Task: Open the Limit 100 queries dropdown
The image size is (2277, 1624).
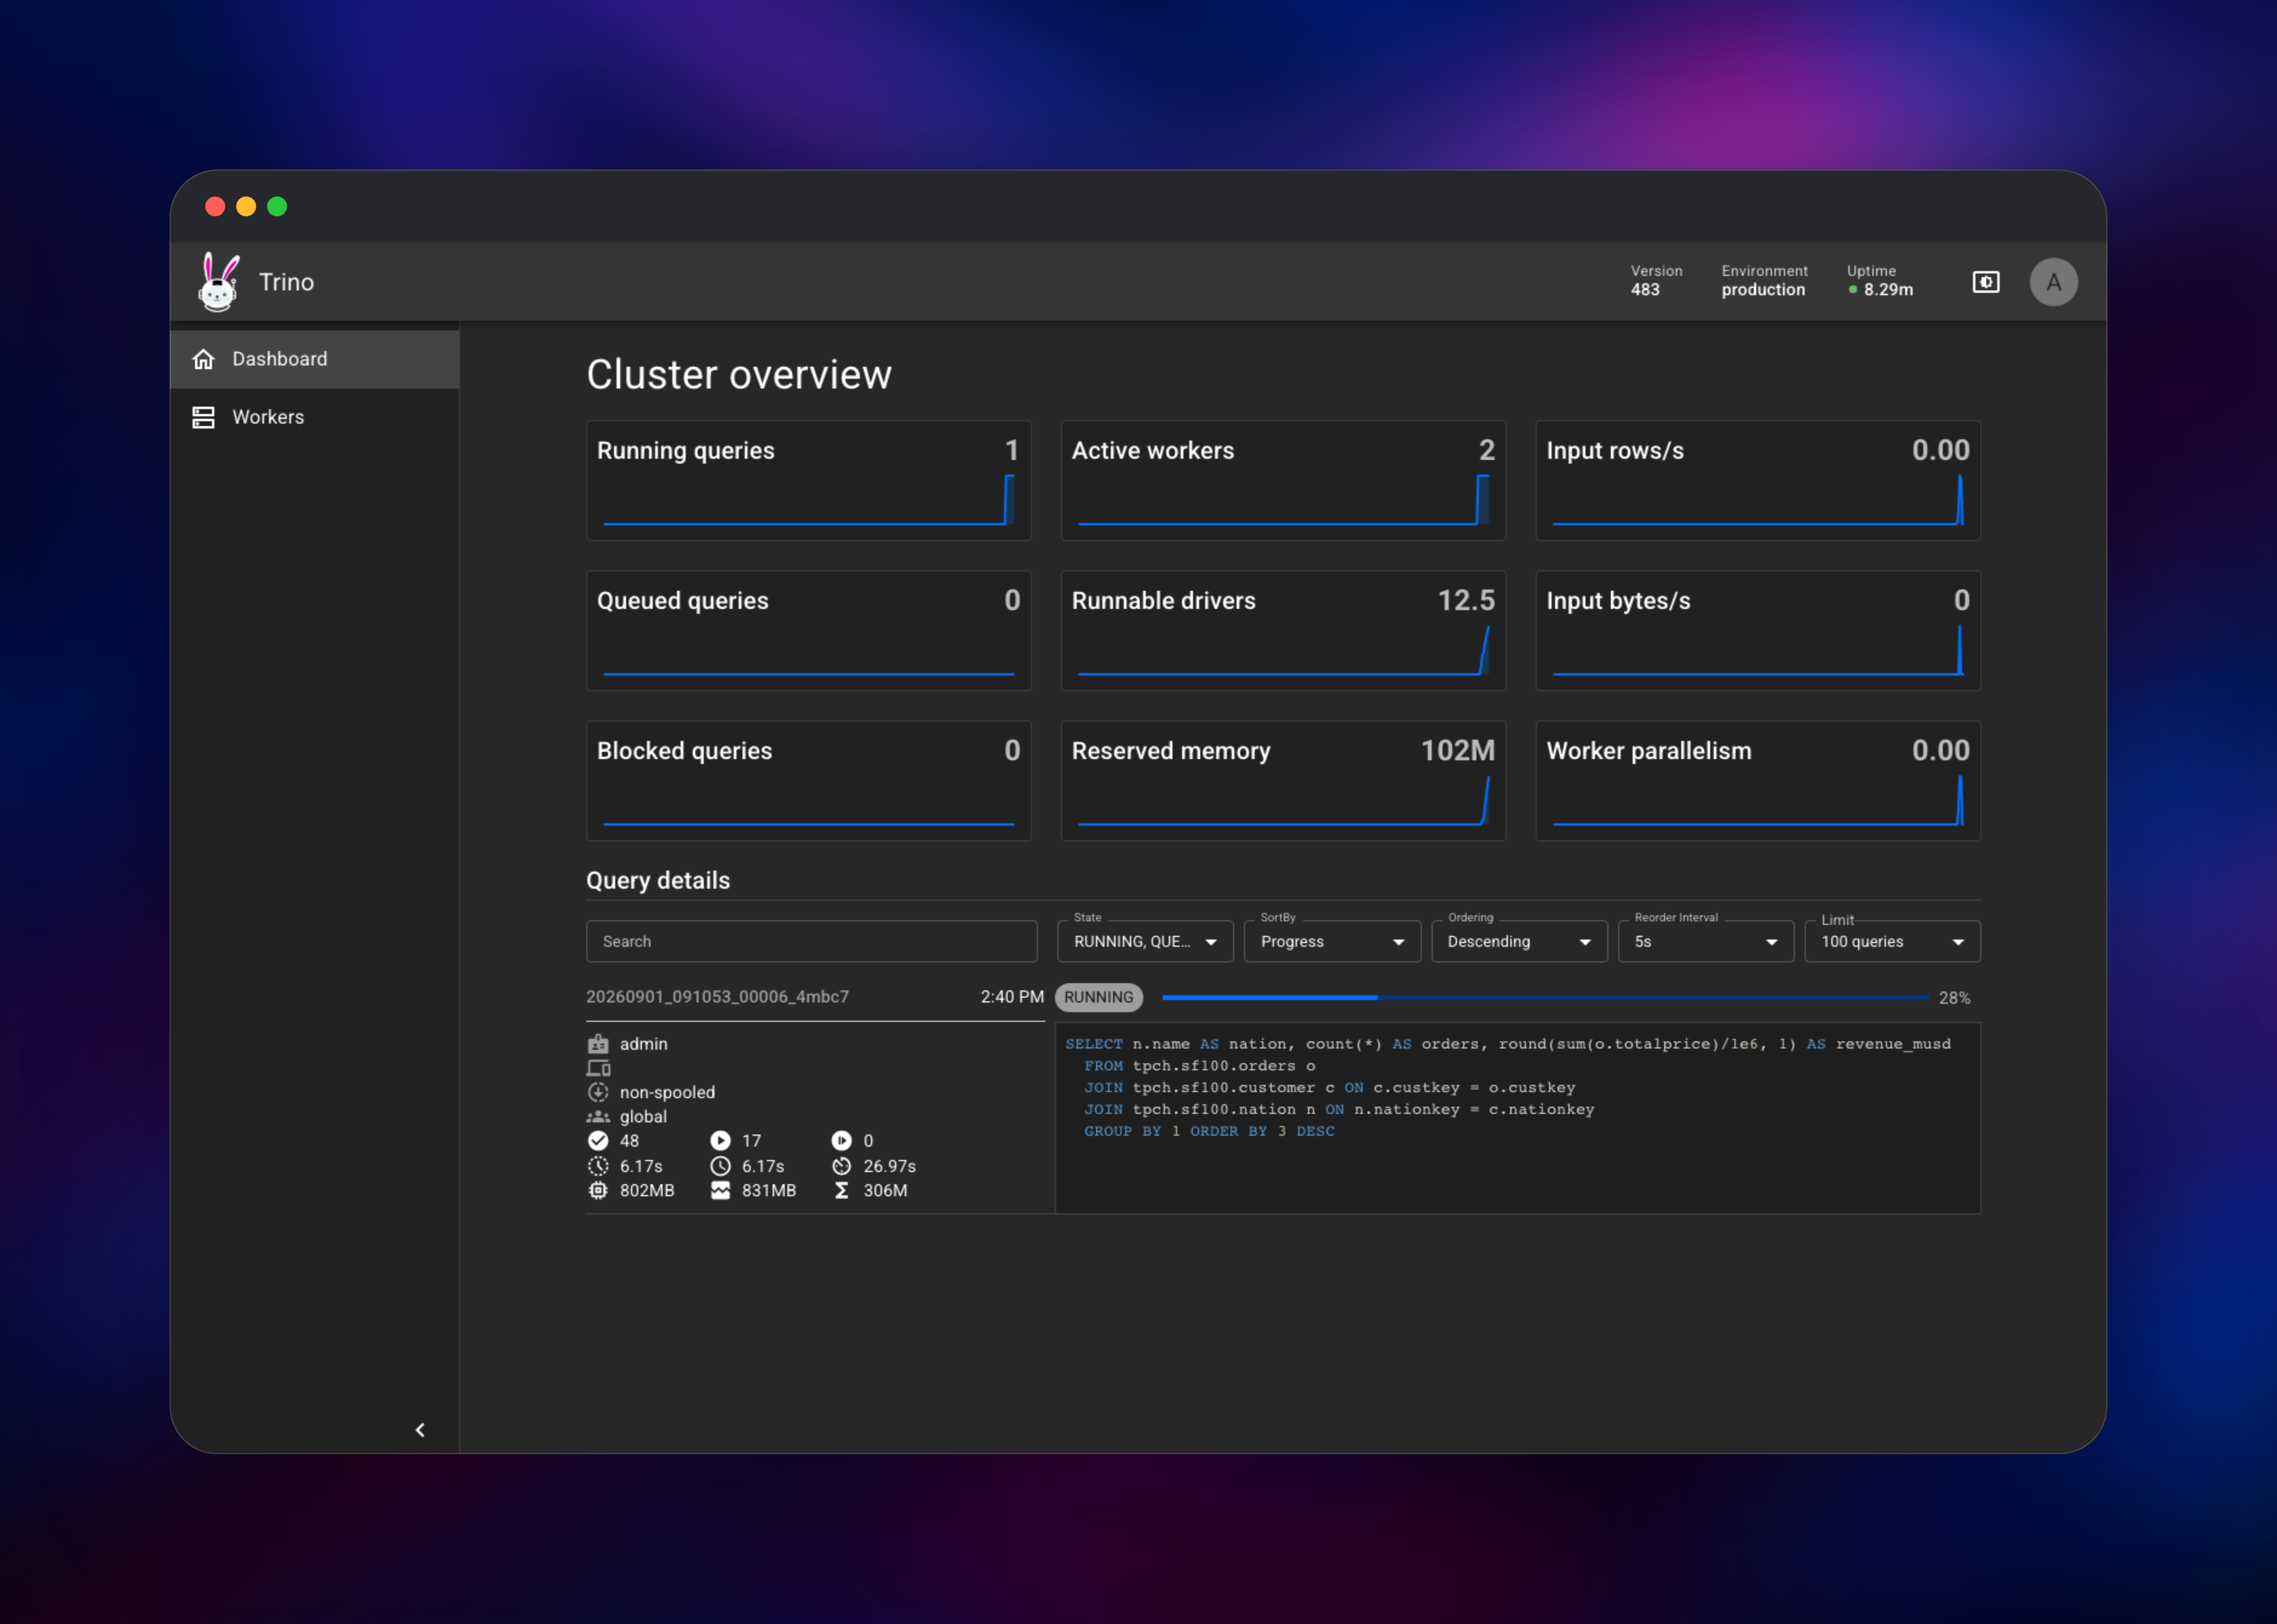Action: 1892,942
